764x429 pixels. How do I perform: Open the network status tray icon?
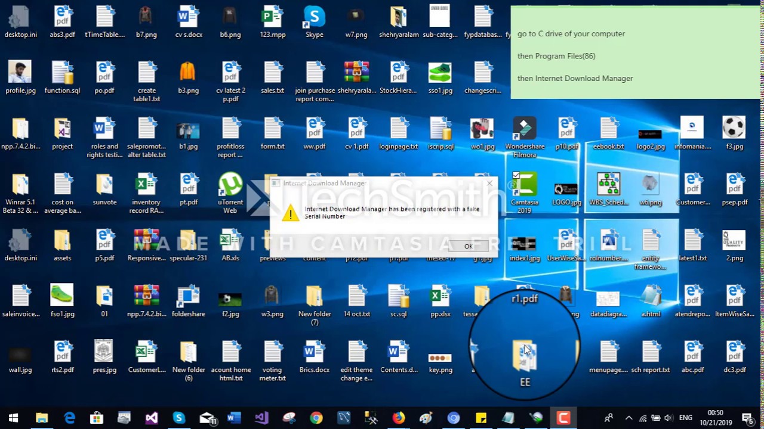643,418
